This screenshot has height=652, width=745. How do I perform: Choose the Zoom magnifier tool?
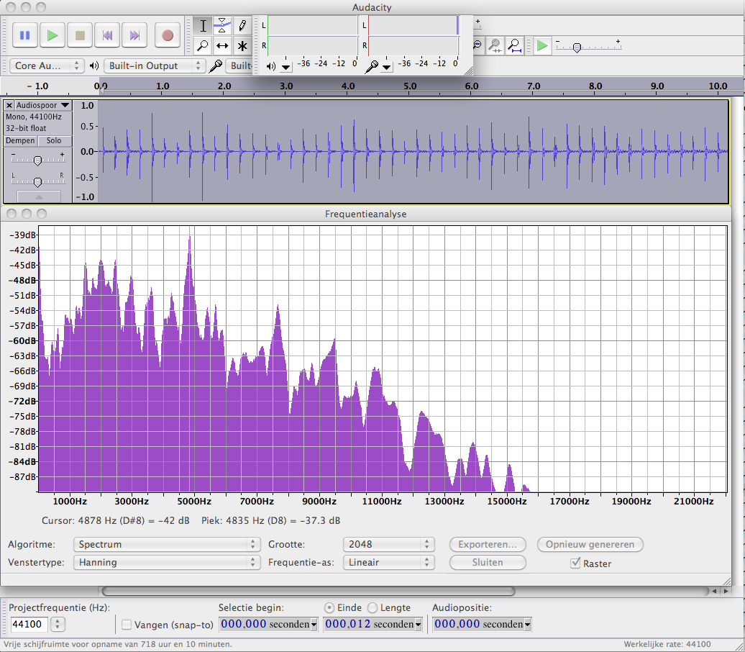[203, 46]
